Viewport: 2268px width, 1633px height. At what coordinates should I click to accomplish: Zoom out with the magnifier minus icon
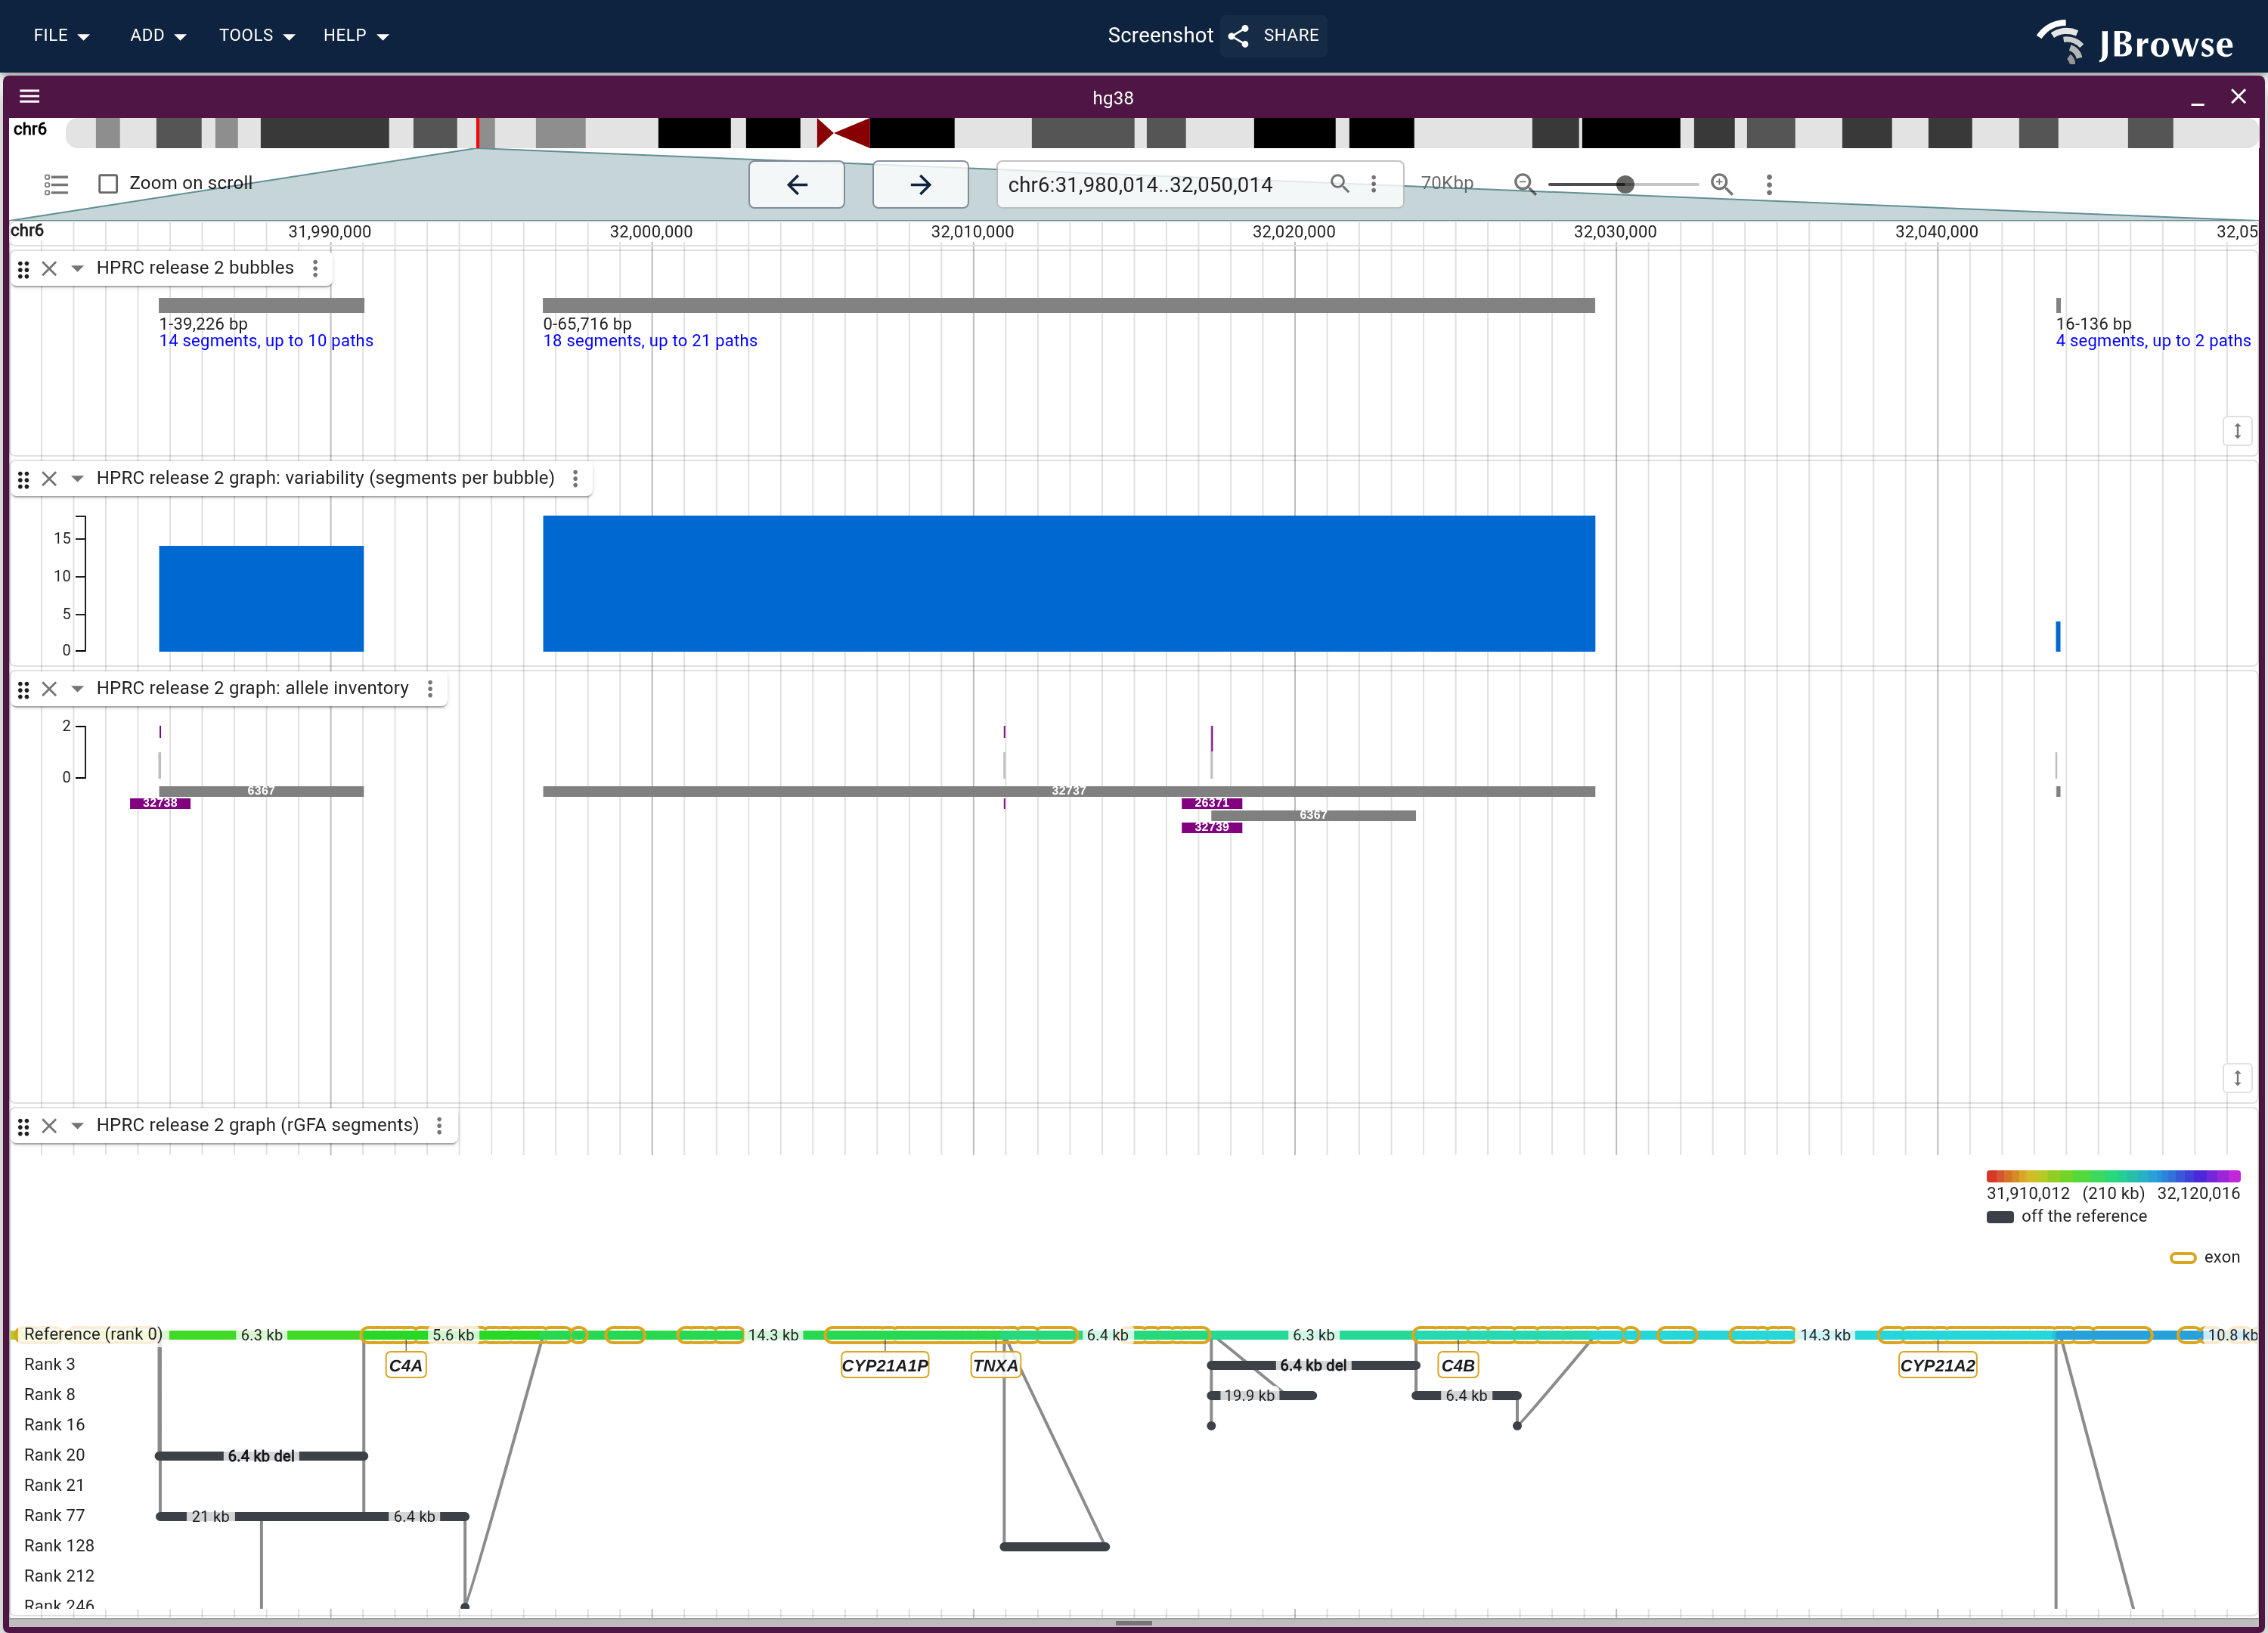tap(1523, 184)
